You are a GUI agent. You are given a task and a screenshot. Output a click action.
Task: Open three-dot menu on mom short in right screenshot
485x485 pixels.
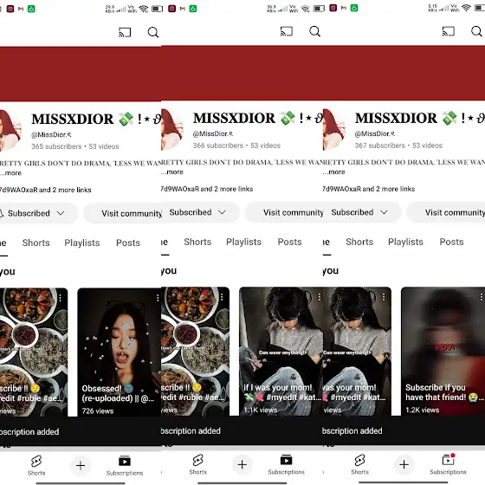pos(384,296)
